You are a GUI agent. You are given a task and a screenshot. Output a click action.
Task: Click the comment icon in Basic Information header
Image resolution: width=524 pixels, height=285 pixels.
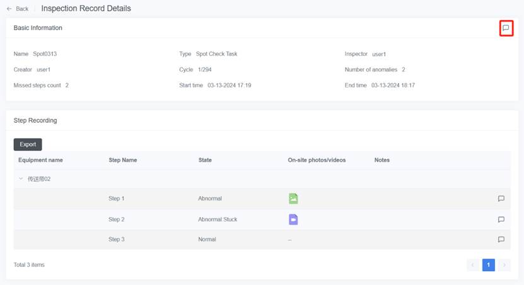(506, 28)
